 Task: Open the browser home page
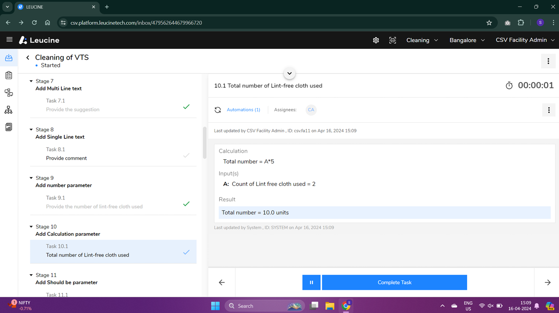coord(47,23)
